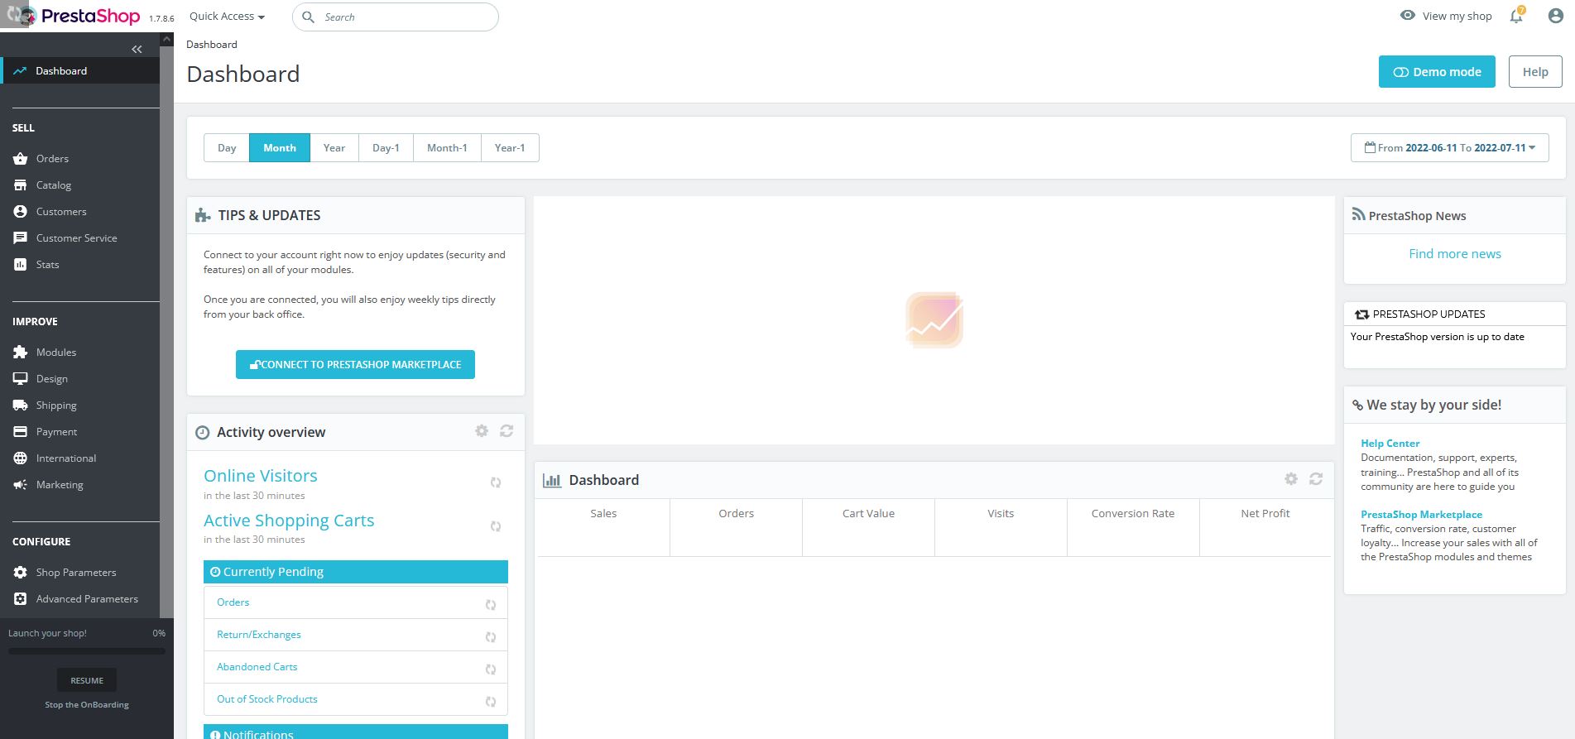Viewport: 1575px width, 739px height.
Task: Select the Year period tab
Action: pyautogui.click(x=334, y=148)
